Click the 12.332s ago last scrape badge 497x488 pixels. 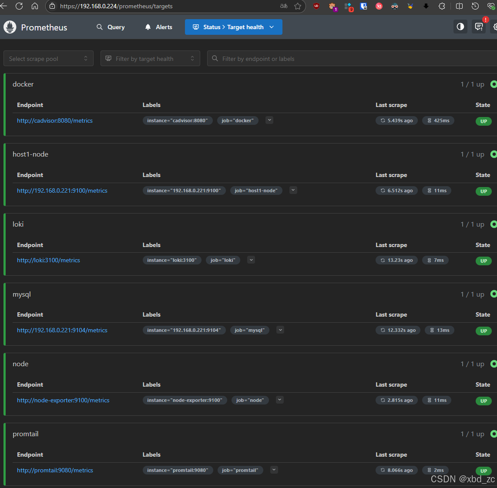tap(398, 330)
